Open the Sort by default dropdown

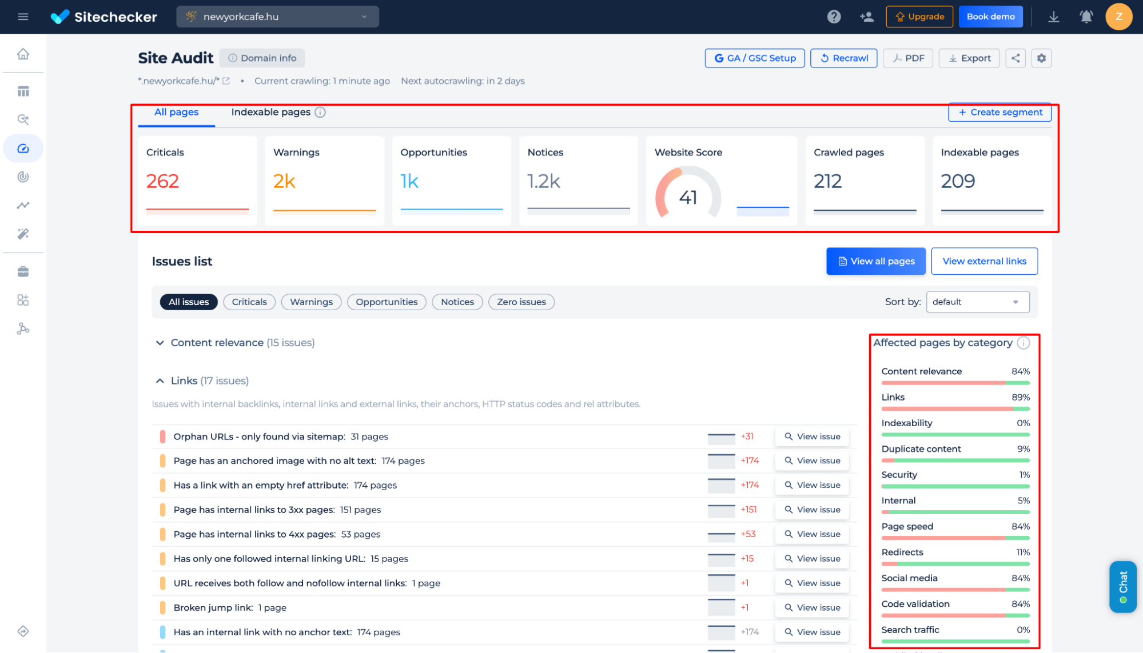(977, 301)
